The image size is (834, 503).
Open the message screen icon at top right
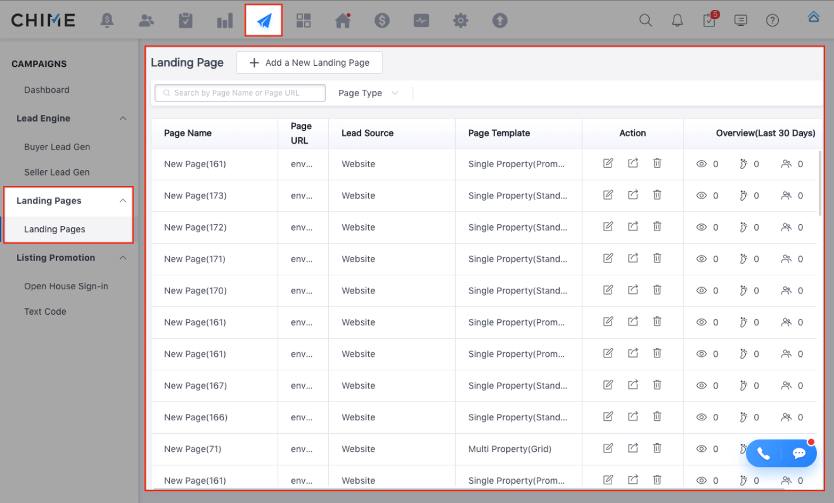click(x=741, y=21)
